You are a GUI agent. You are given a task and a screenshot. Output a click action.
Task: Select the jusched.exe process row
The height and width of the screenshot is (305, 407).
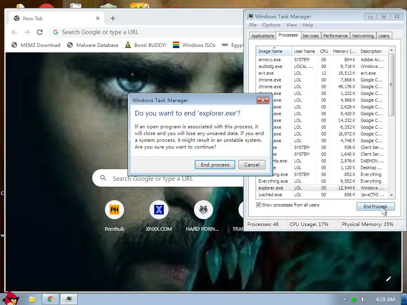point(322,195)
